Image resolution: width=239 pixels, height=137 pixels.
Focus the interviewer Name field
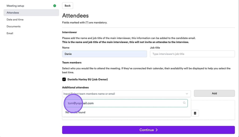click(x=104, y=54)
